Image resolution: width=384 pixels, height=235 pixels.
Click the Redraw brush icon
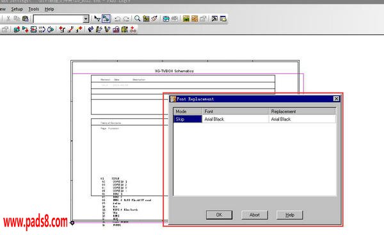pyautogui.click(x=154, y=19)
